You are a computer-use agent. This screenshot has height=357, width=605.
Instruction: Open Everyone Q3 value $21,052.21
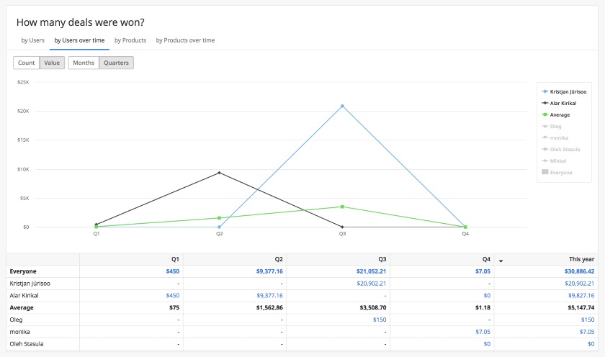point(367,271)
